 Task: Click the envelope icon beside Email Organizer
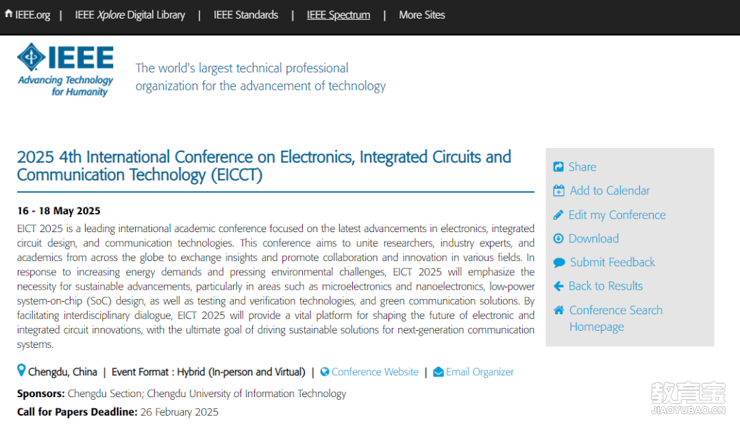pos(439,372)
